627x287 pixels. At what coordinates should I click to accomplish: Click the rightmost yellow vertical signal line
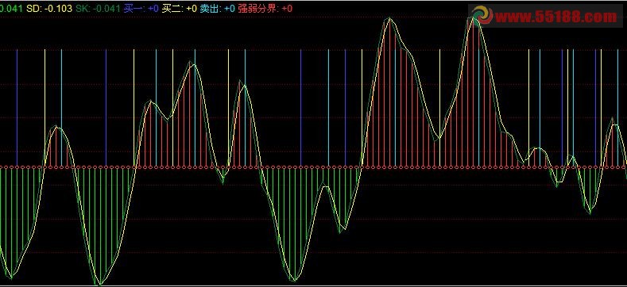click(601, 108)
